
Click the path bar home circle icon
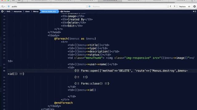(x=2, y=12)
